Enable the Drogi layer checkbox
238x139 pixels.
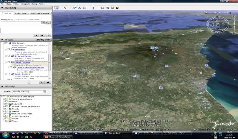pos(6,101)
